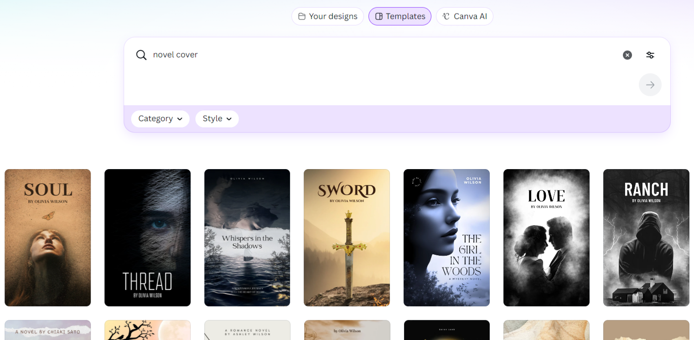Viewport: 694px width, 340px height.
Task: Pick the LOVE book cover template
Action: pos(546,237)
